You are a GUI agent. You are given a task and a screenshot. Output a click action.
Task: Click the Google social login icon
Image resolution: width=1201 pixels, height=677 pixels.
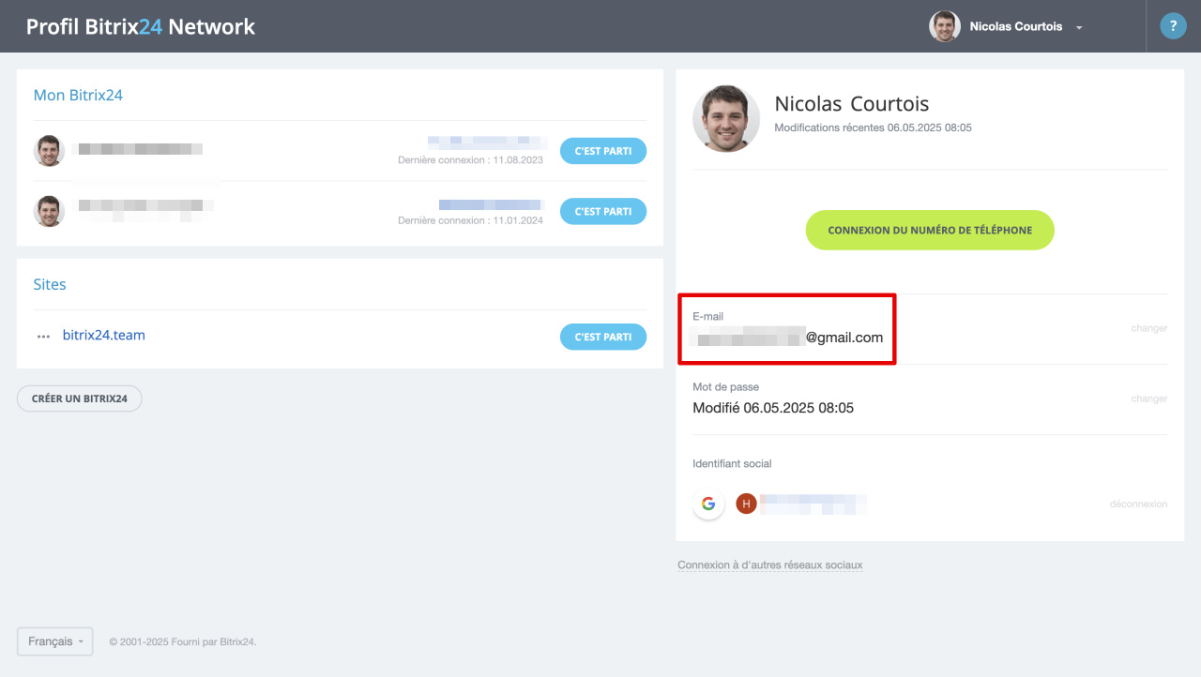708,504
